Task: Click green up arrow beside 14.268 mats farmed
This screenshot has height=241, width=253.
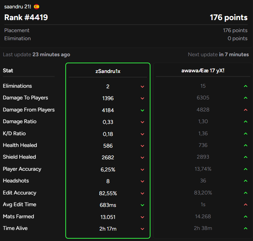Action: pyautogui.click(x=246, y=217)
